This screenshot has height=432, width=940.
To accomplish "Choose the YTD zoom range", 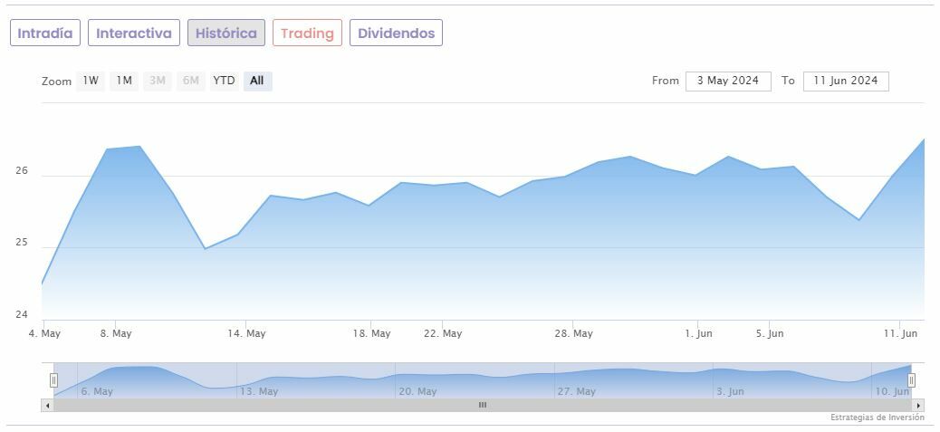I will 224,81.
